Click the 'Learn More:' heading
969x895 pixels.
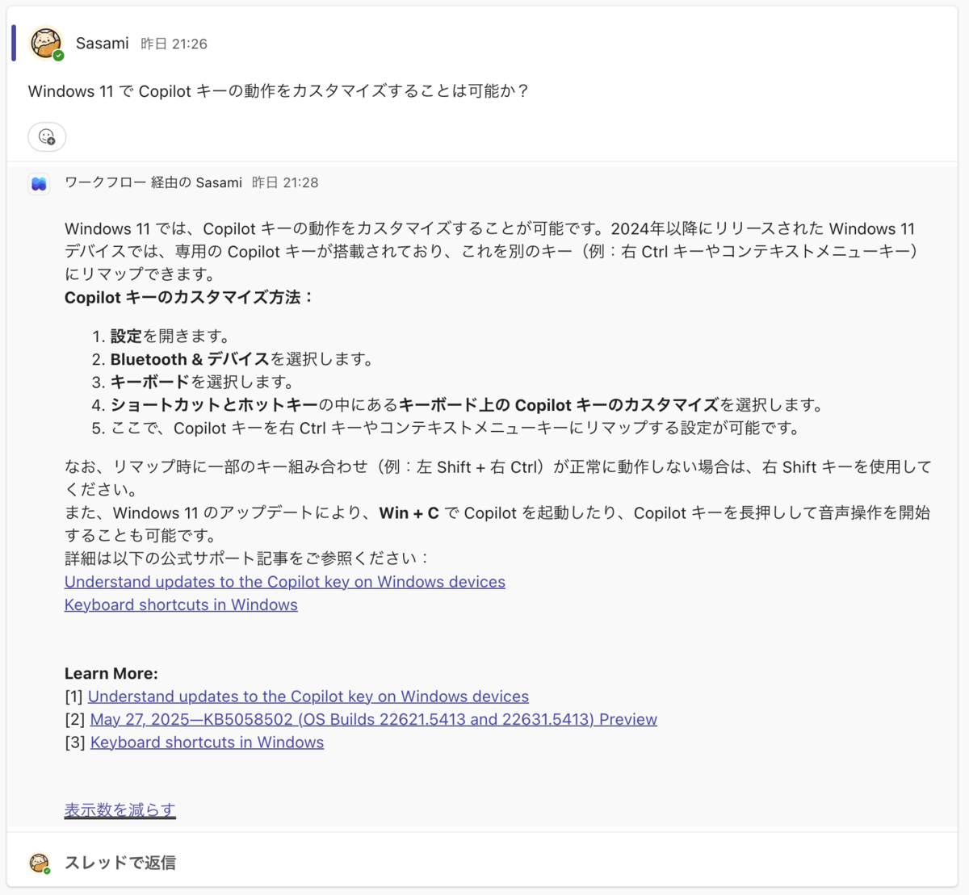click(x=111, y=673)
